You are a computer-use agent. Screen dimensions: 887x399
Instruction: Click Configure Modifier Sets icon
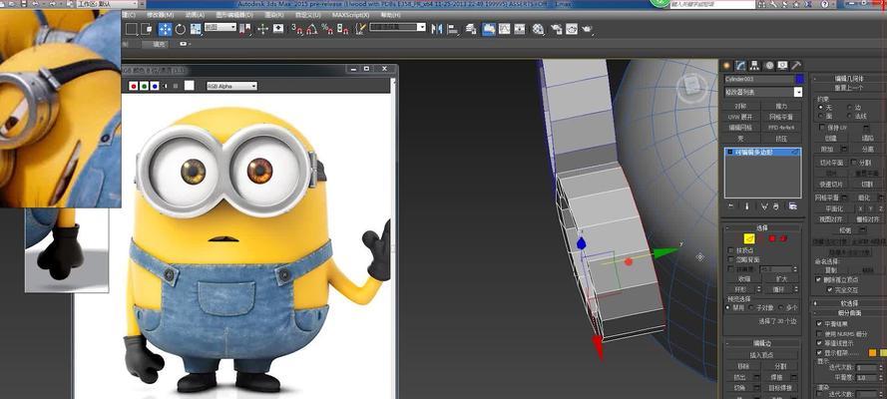pos(793,206)
